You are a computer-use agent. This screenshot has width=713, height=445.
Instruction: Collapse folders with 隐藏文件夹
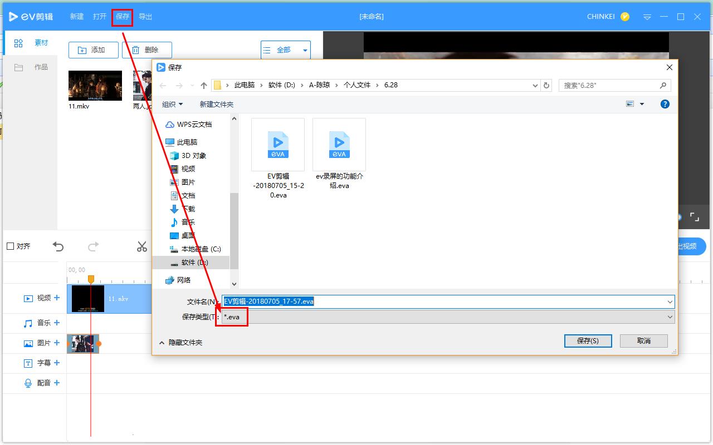click(x=180, y=343)
